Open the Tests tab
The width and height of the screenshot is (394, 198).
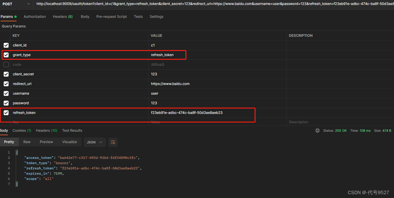tap(138, 17)
